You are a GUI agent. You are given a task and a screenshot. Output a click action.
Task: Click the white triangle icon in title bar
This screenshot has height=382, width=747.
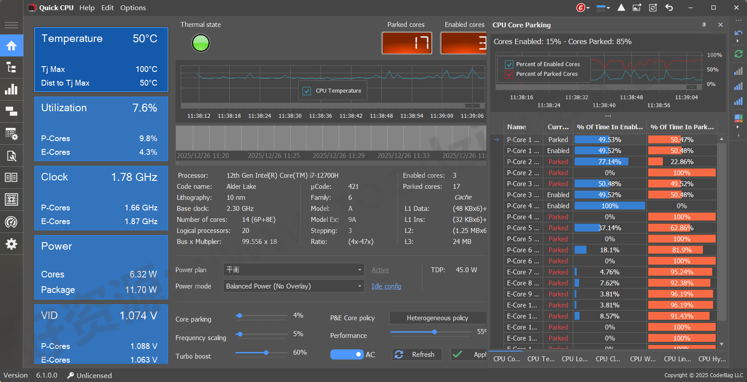pyautogui.click(x=621, y=7)
